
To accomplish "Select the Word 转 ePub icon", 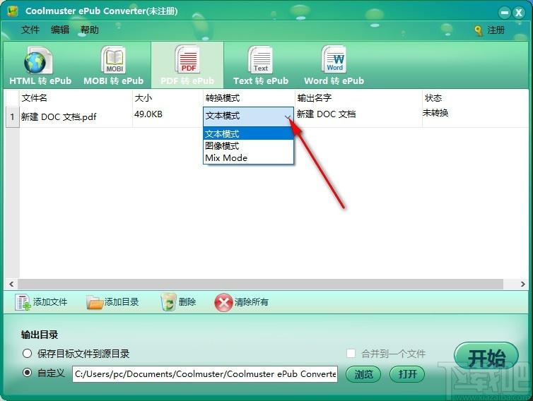I will 334,59.
